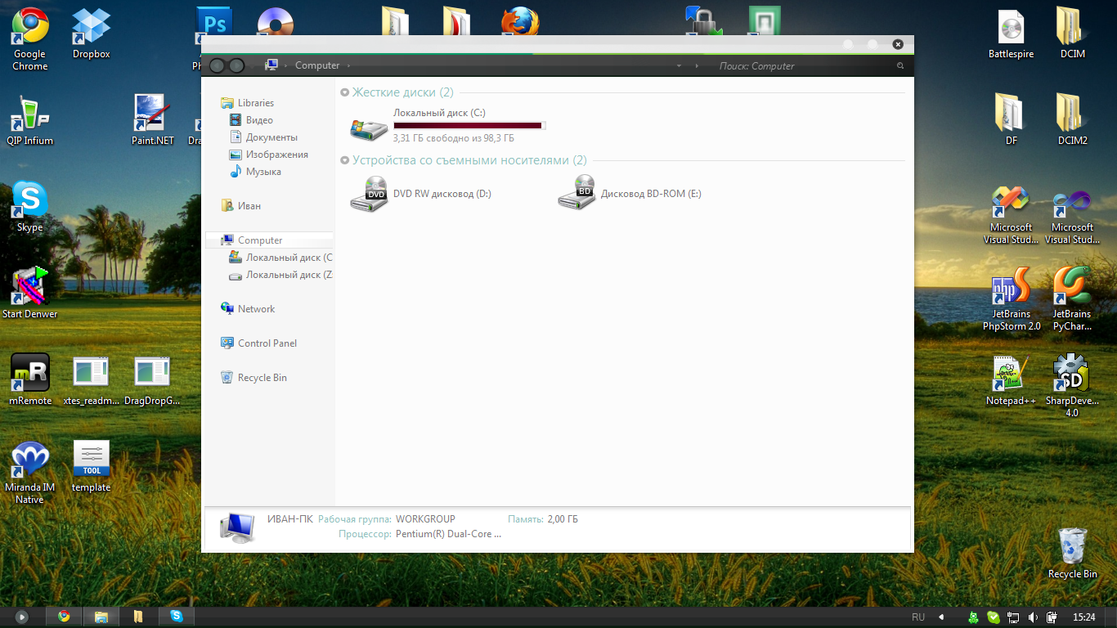The image size is (1117, 628).
Task: Open the network icon in system tray
Action: (x=1013, y=617)
